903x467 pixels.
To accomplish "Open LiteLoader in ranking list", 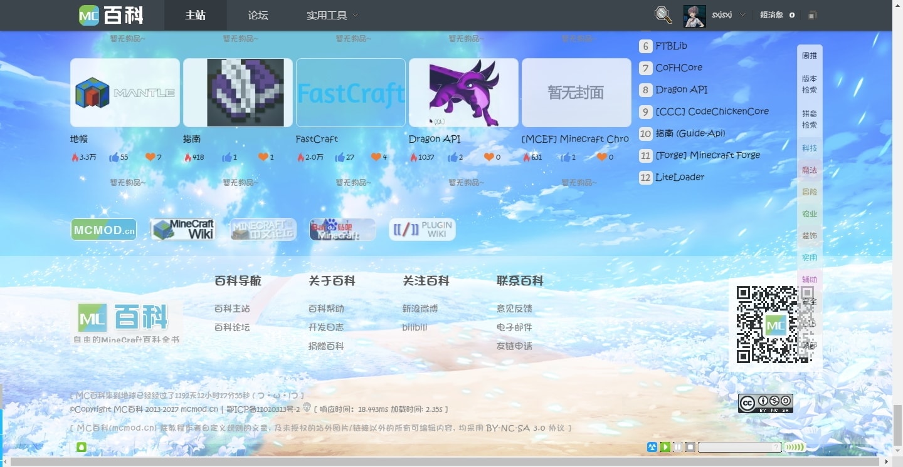I will (680, 177).
